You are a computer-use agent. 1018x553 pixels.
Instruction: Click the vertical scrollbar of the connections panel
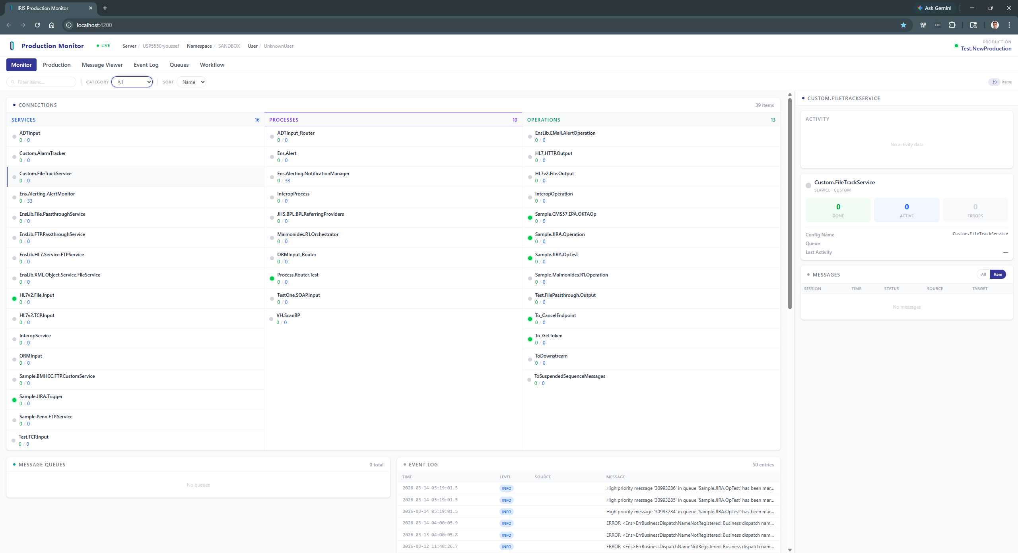789,207
